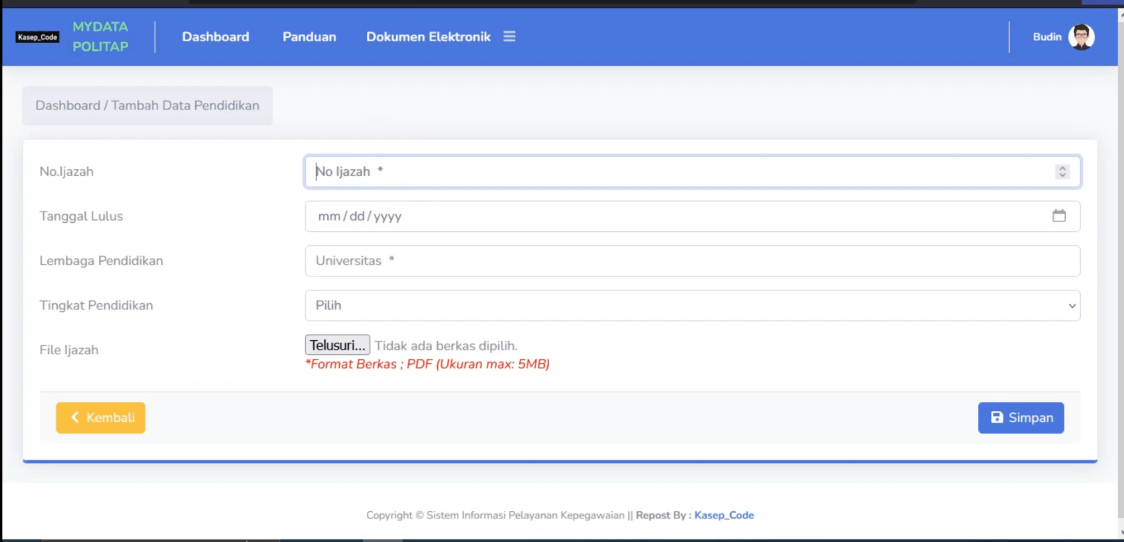The image size is (1124, 542).
Task: Click the yellow Kembali button
Action: [x=100, y=417]
